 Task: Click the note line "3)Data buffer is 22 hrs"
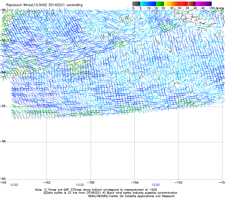click(x=110, y=193)
